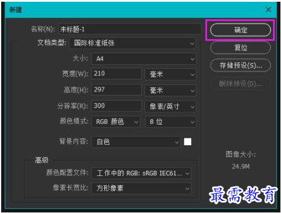The height and width of the screenshot is (213, 281).
Task: Click the 24.9M image size value
Action: click(x=240, y=167)
